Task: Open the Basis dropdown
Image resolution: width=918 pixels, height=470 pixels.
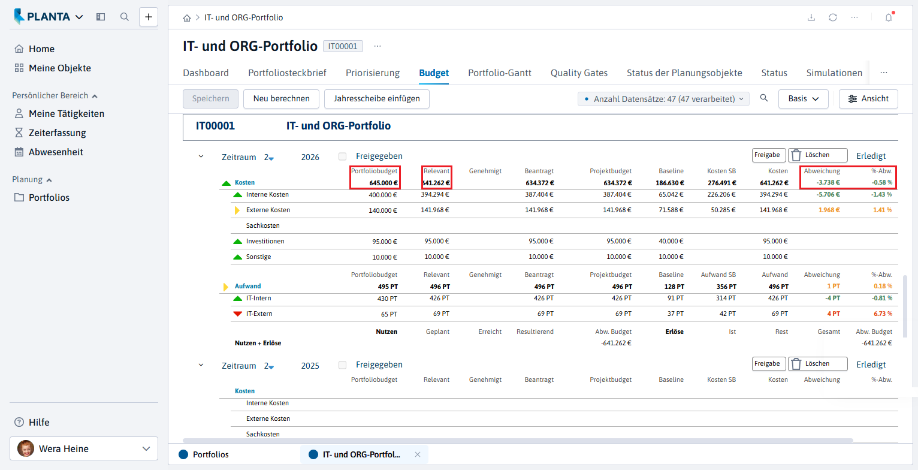Action: (804, 99)
